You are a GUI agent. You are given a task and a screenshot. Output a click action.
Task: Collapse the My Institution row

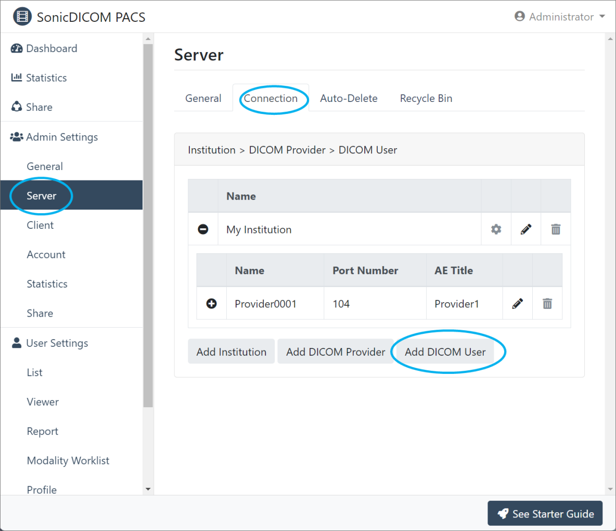point(203,229)
